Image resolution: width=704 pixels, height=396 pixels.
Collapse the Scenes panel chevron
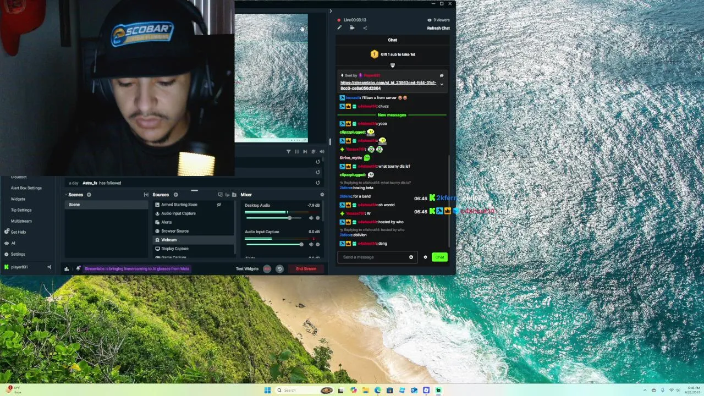point(66,195)
